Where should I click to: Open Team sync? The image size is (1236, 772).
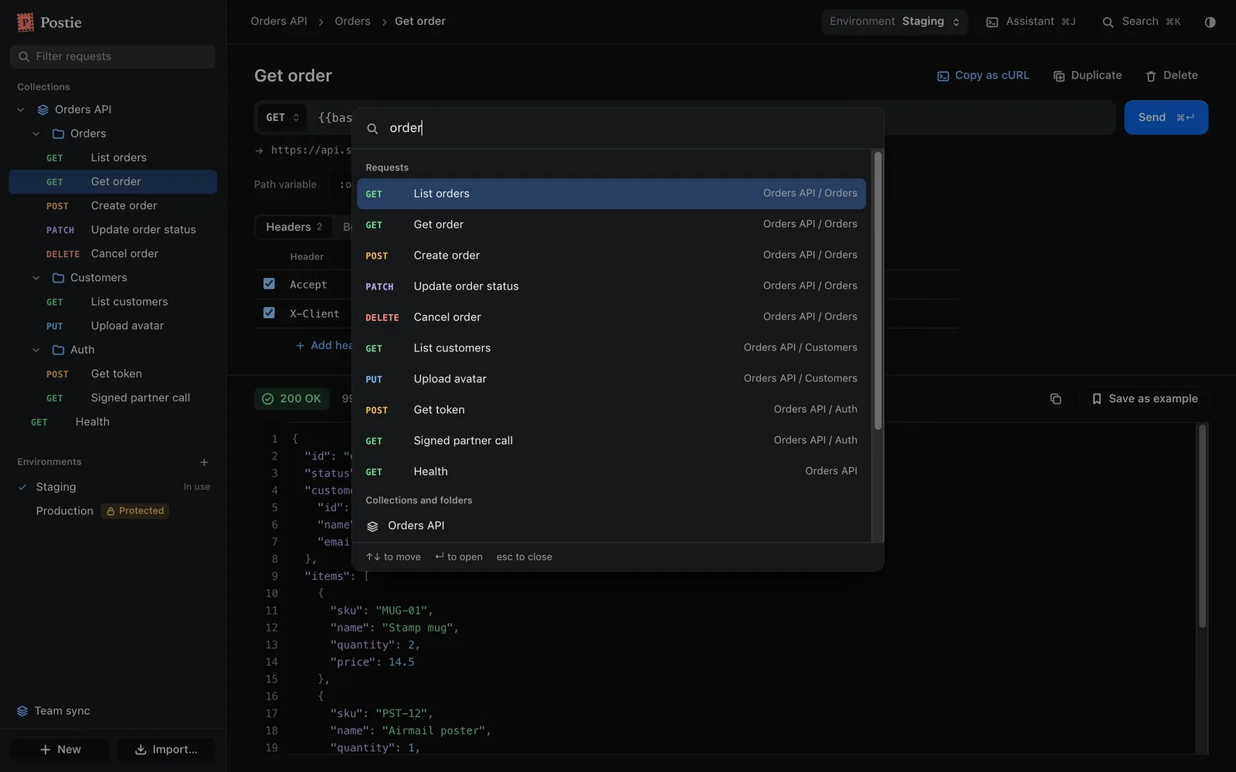tap(54, 711)
